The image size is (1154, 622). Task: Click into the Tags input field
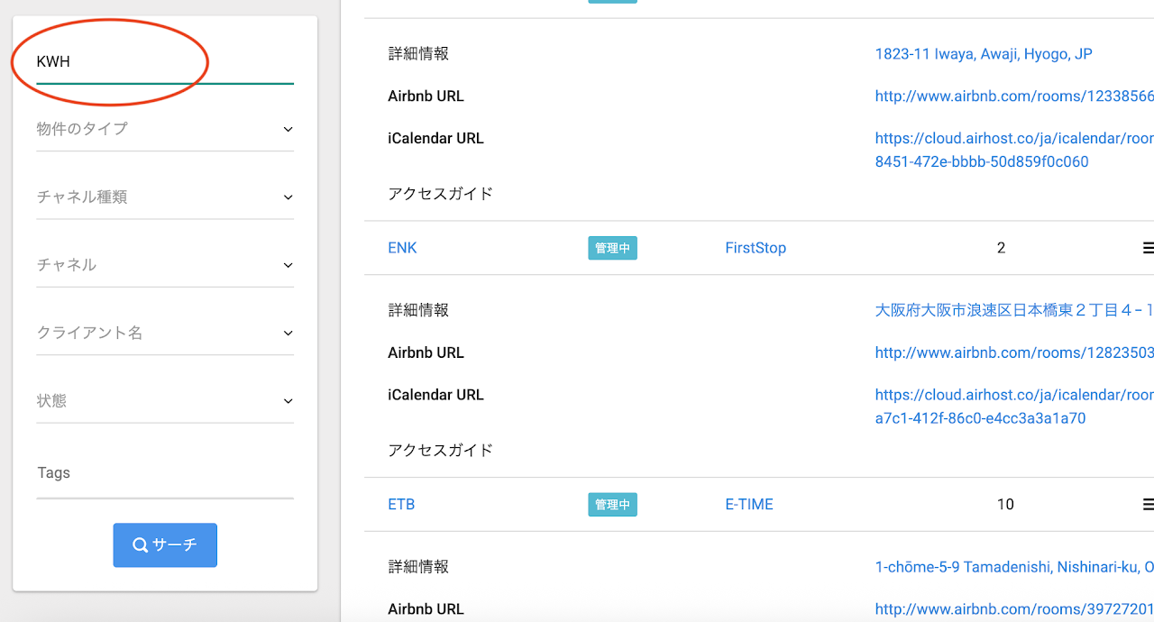(x=165, y=473)
